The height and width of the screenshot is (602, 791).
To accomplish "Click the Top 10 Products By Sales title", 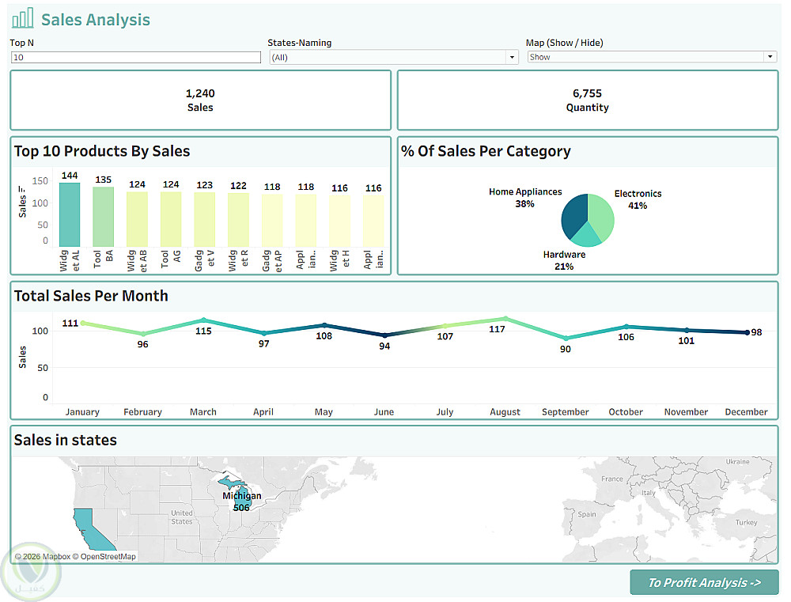I will (x=102, y=151).
